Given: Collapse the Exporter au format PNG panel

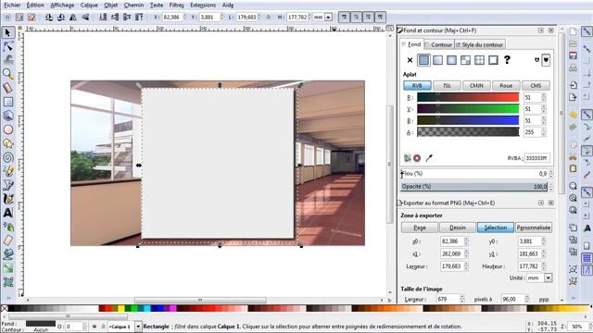Looking at the screenshot, I should click(x=541, y=203).
